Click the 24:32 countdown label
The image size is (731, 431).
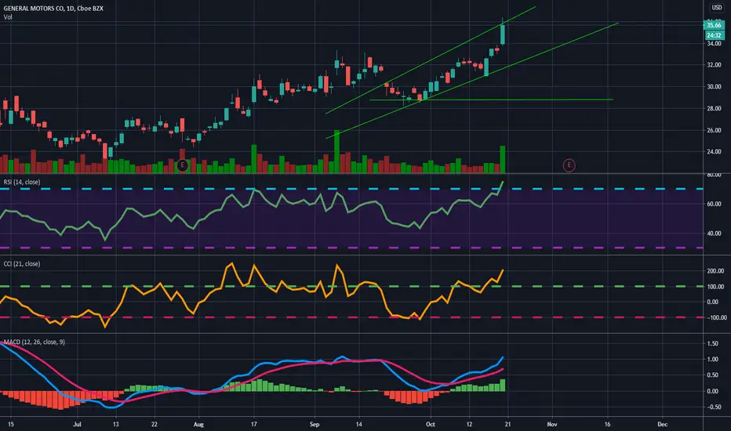(x=714, y=35)
